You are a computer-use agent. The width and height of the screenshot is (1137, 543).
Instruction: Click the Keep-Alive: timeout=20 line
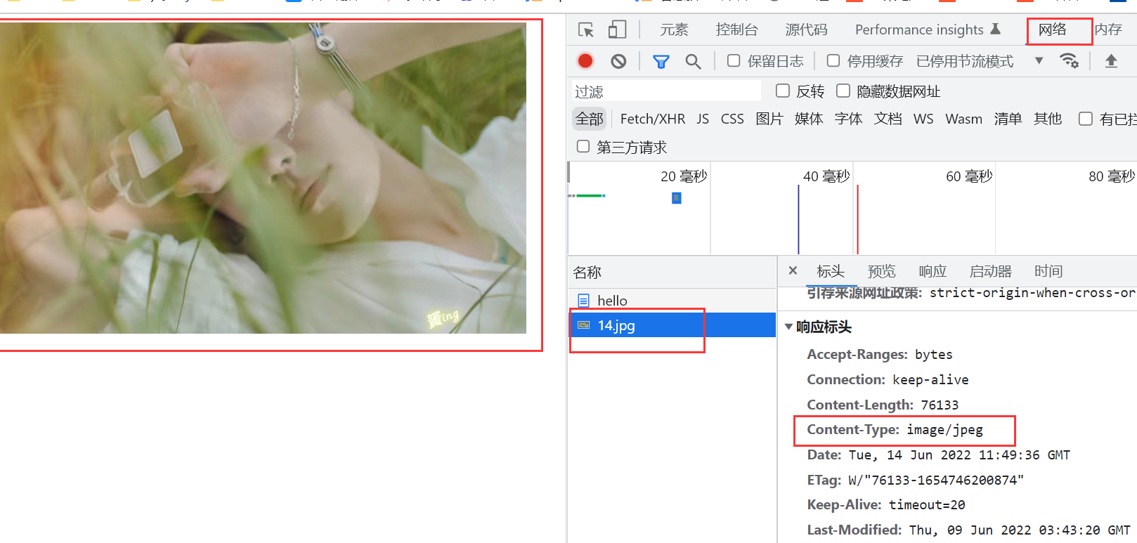(x=886, y=505)
